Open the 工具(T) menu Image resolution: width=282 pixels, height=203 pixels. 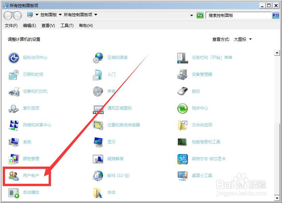pos(66,25)
